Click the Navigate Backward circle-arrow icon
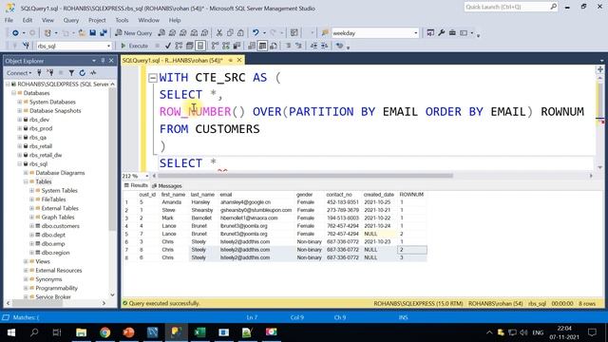 [15, 33]
